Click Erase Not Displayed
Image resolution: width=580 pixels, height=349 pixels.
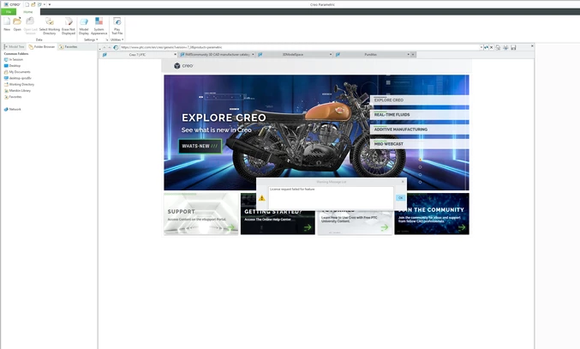69,26
